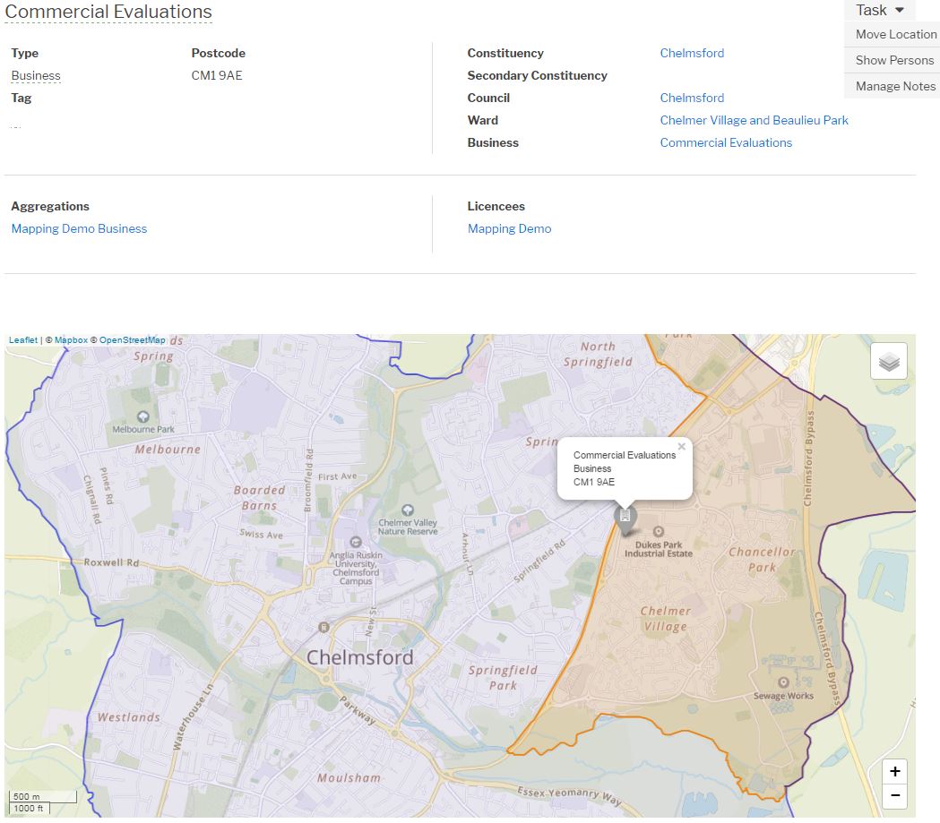The width and height of the screenshot is (940, 823).
Task: Click CM1 9AE text in map popup
Action: point(593,482)
